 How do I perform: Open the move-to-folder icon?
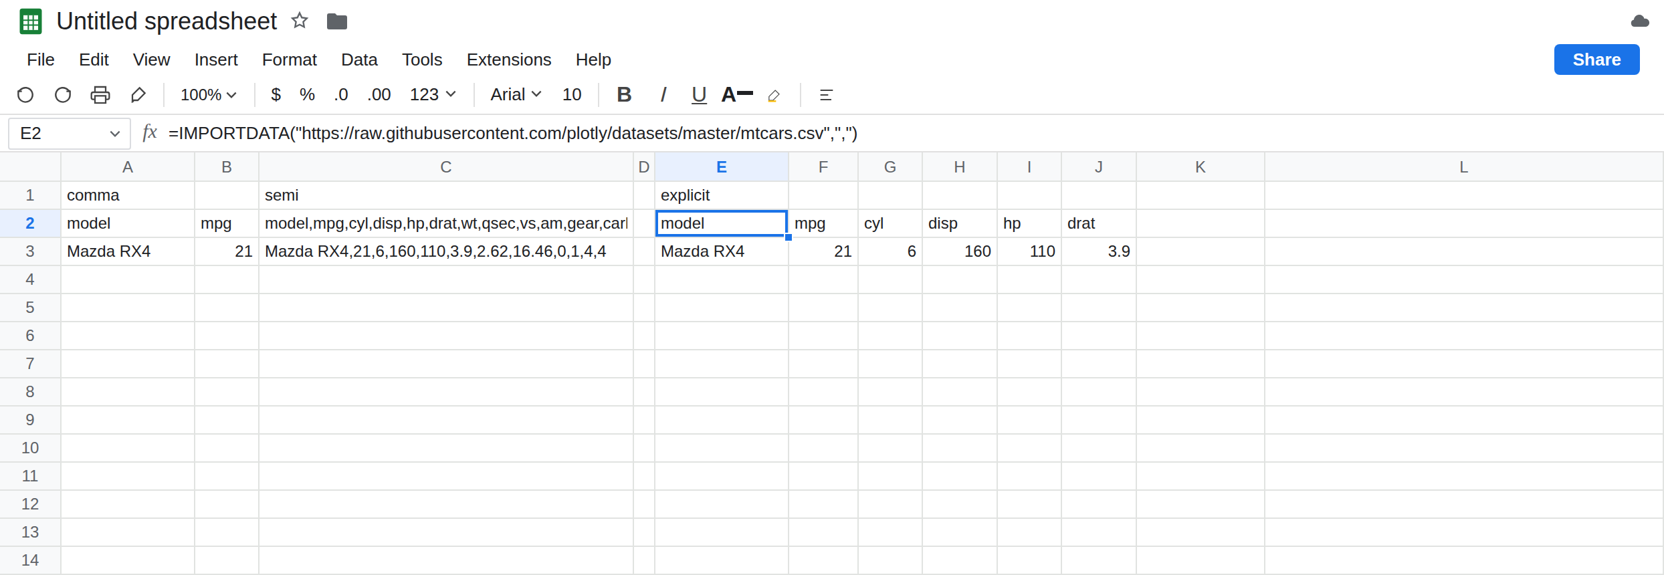pyautogui.click(x=336, y=21)
